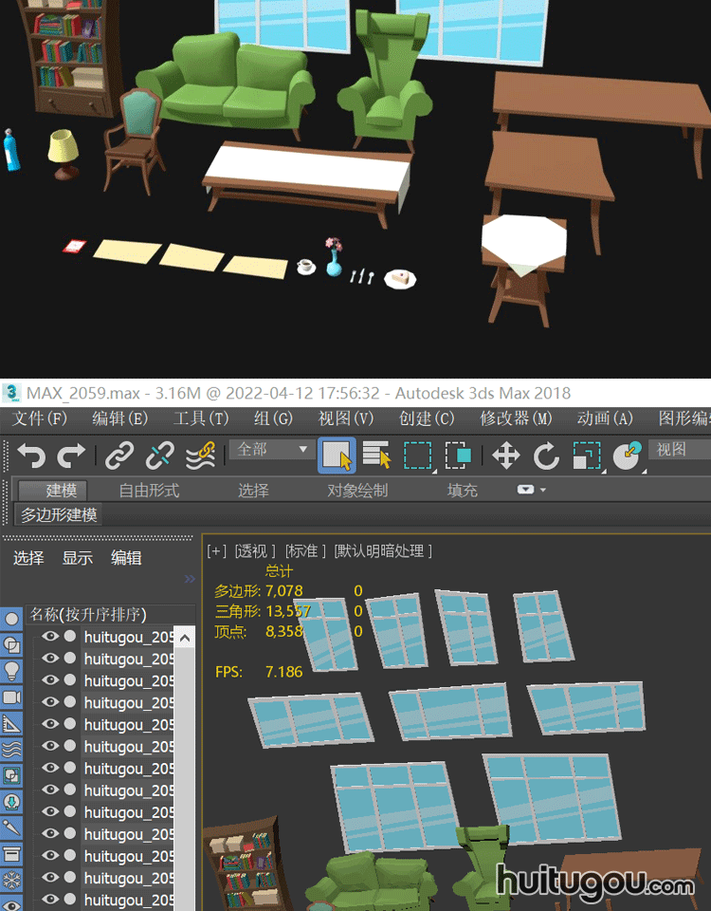Image resolution: width=711 pixels, height=911 pixels.
Task: Open the 组(G) menu
Action: (x=273, y=418)
